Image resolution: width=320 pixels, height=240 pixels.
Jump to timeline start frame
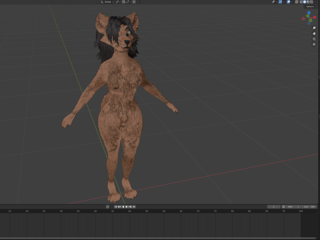coord(116,207)
